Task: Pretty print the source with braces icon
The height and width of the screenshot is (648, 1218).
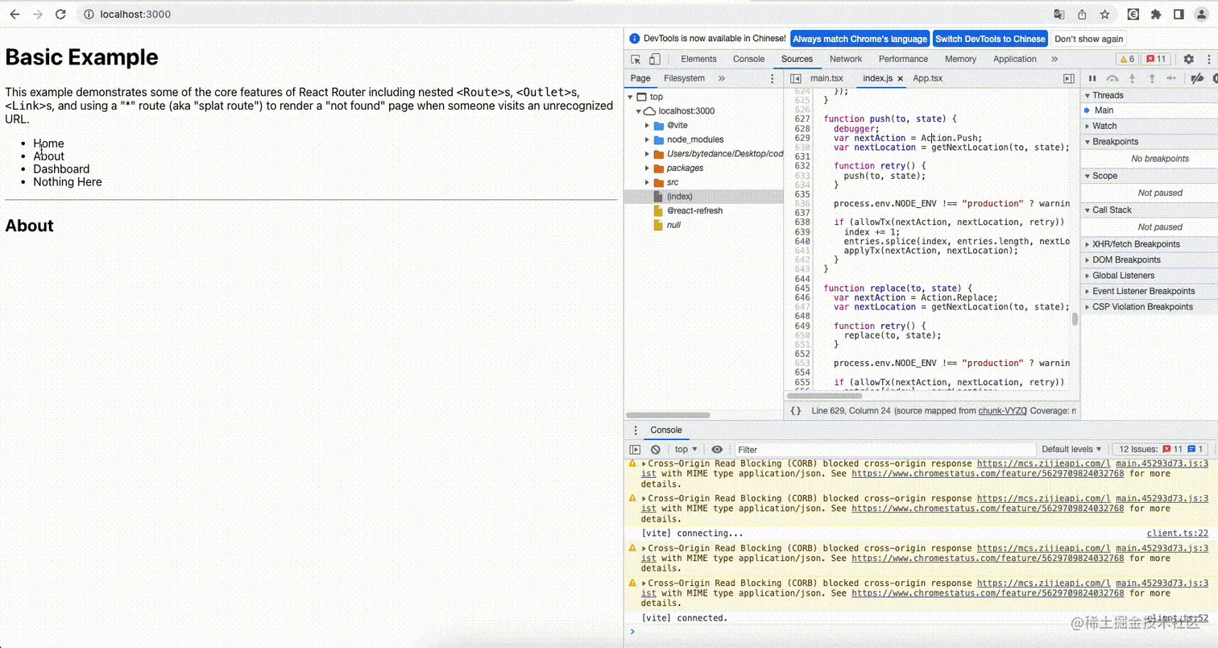Action: 796,410
